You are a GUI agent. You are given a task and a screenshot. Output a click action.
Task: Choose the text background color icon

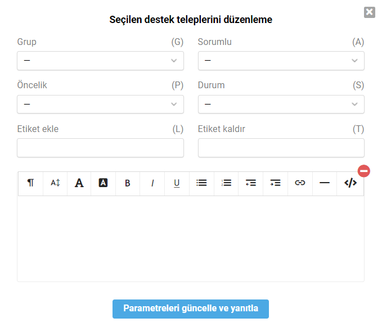tap(104, 183)
